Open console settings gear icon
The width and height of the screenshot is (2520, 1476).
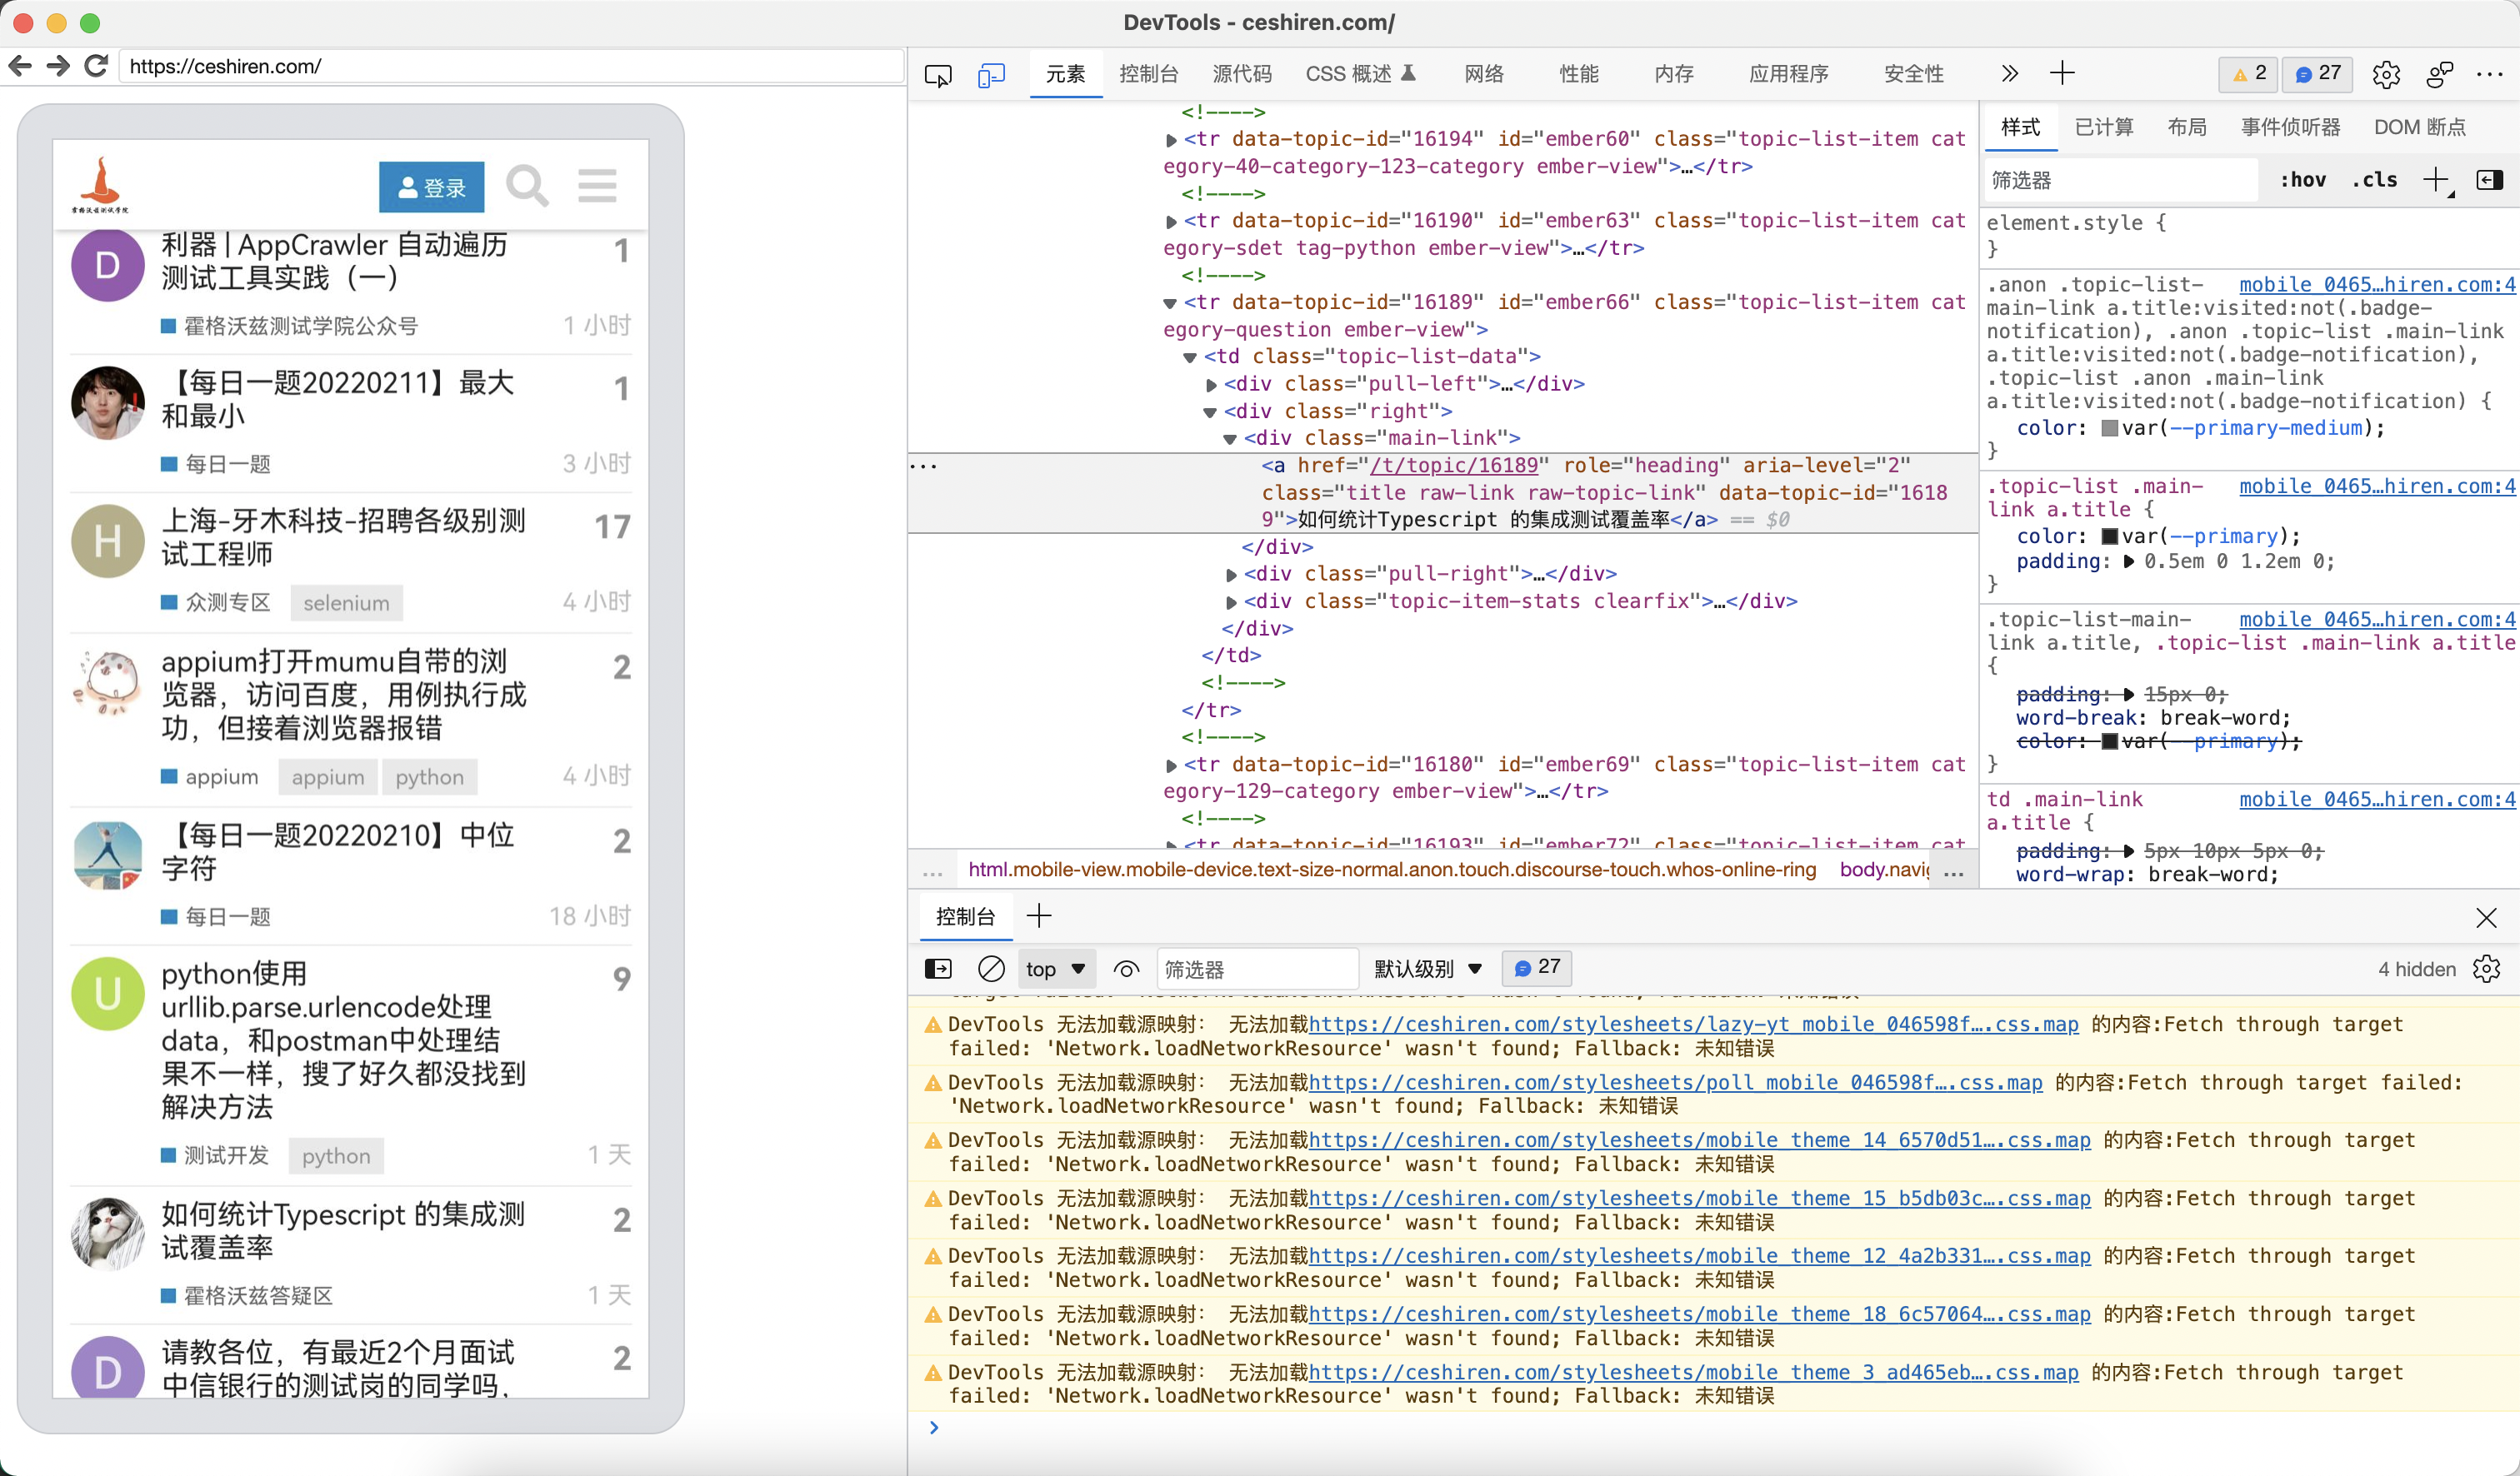point(2486,969)
